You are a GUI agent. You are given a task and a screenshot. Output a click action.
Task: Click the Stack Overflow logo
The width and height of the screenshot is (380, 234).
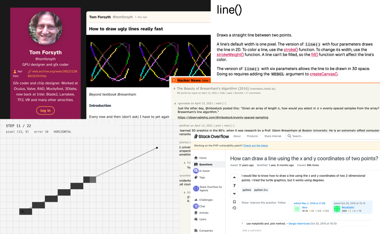pos(211,136)
